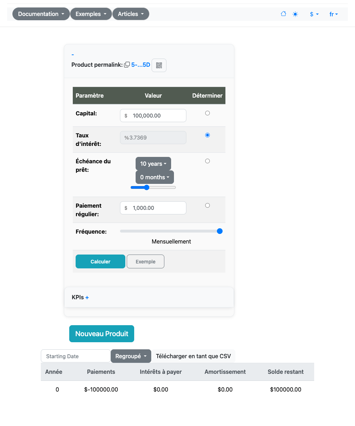Viewport: 355px width, 426px height.
Task: Open the currency $ selector
Action: (x=314, y=14)
